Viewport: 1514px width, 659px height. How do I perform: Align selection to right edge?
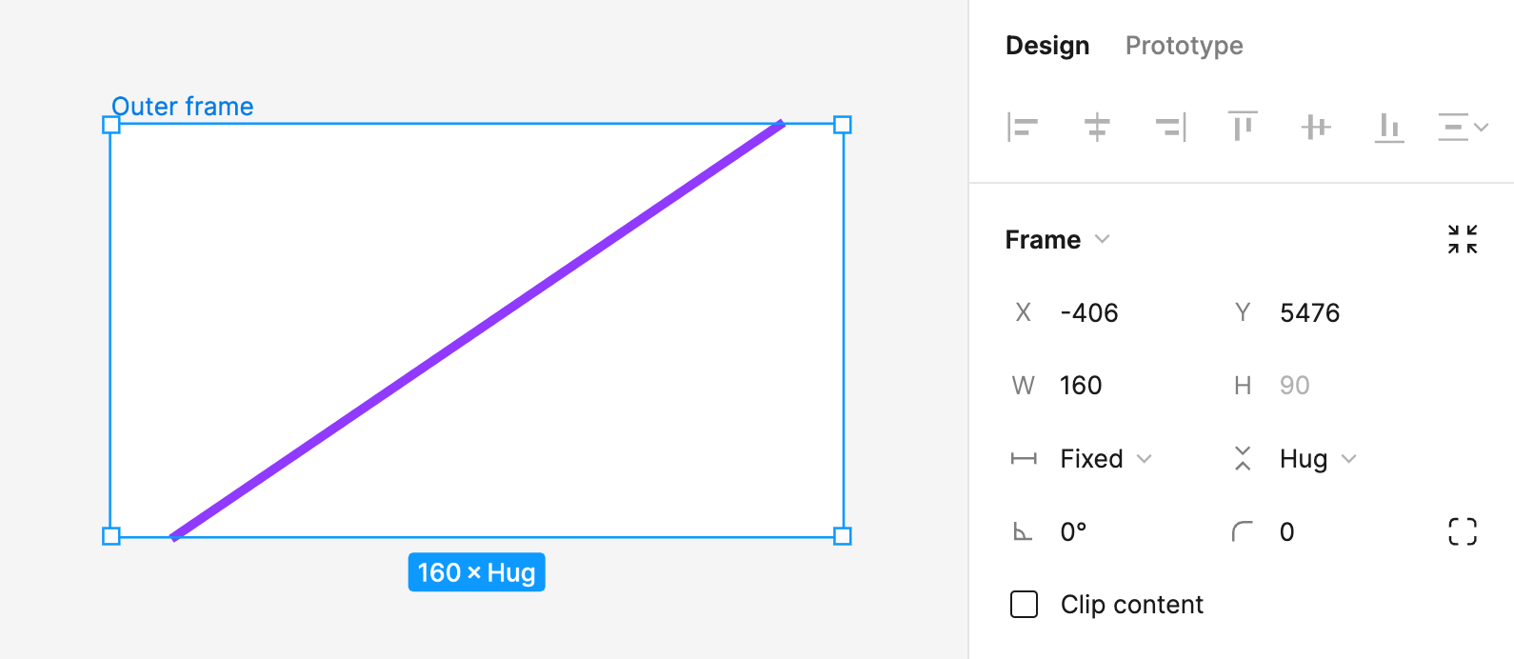click(1169, 128)
